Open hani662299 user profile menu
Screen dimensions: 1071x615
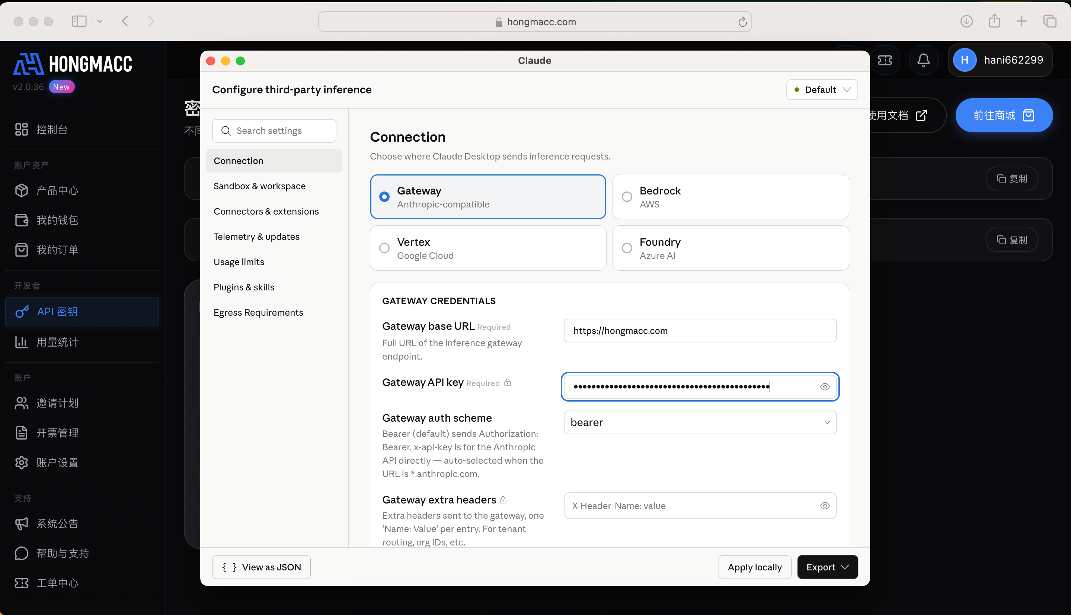tap(1000, 60)
